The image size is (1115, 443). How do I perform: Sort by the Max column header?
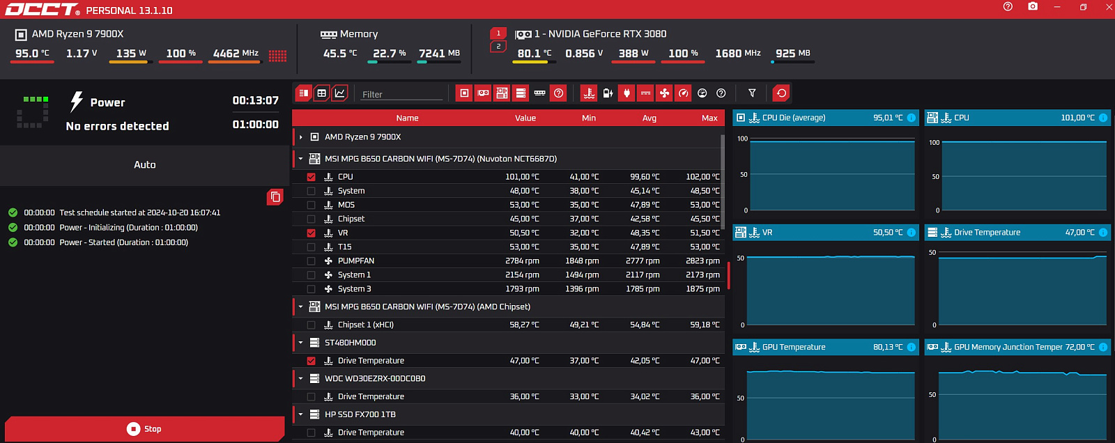(x=709, y=118)
